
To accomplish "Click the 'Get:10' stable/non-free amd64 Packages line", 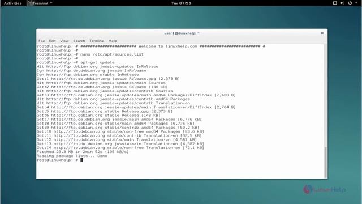I will click(120, 131).
